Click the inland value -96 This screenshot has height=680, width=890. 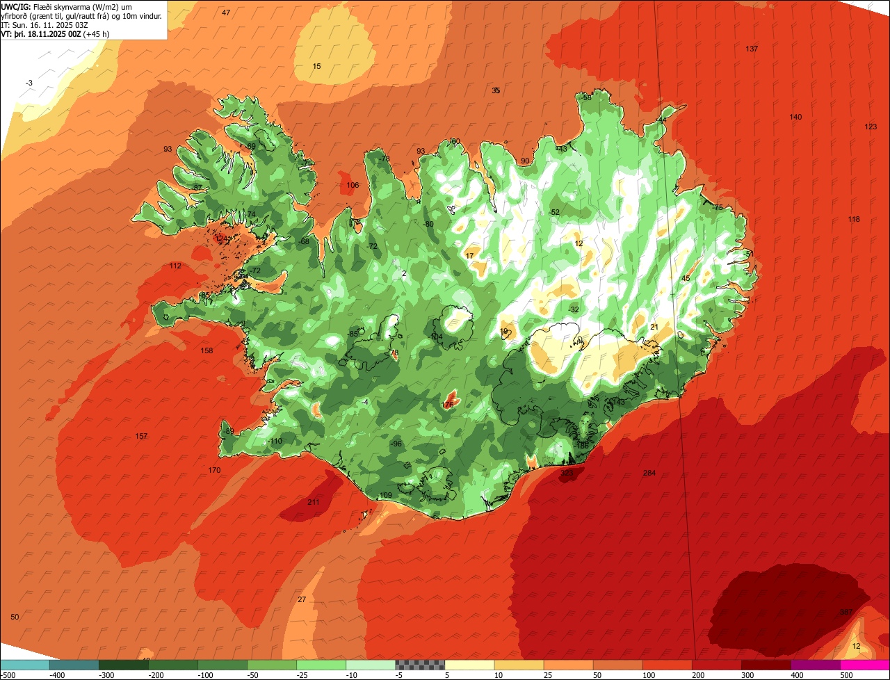click(x=396, y=444)
